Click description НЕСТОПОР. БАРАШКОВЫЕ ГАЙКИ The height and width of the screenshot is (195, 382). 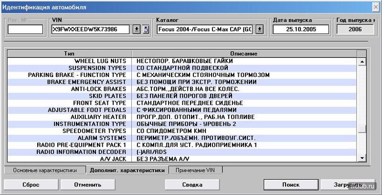point(185,61)
